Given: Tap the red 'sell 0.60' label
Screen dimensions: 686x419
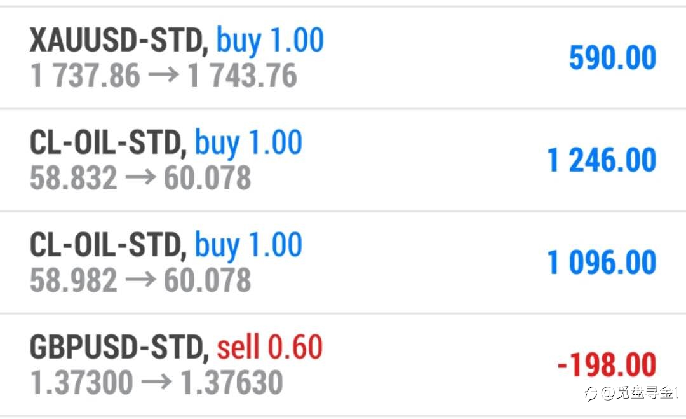Looking at the screenshot, I should coord(269,347).
